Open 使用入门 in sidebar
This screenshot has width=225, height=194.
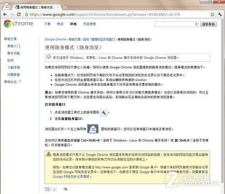click(13, 46)
